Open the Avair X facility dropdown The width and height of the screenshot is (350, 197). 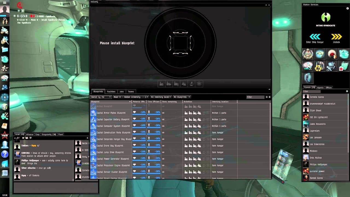click(x=131, y=97)
